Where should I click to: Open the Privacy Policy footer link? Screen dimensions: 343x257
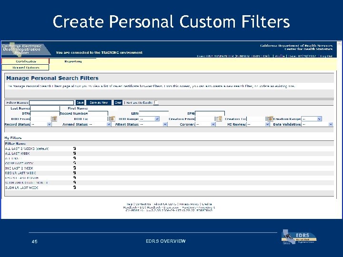(x=189, y=204)
